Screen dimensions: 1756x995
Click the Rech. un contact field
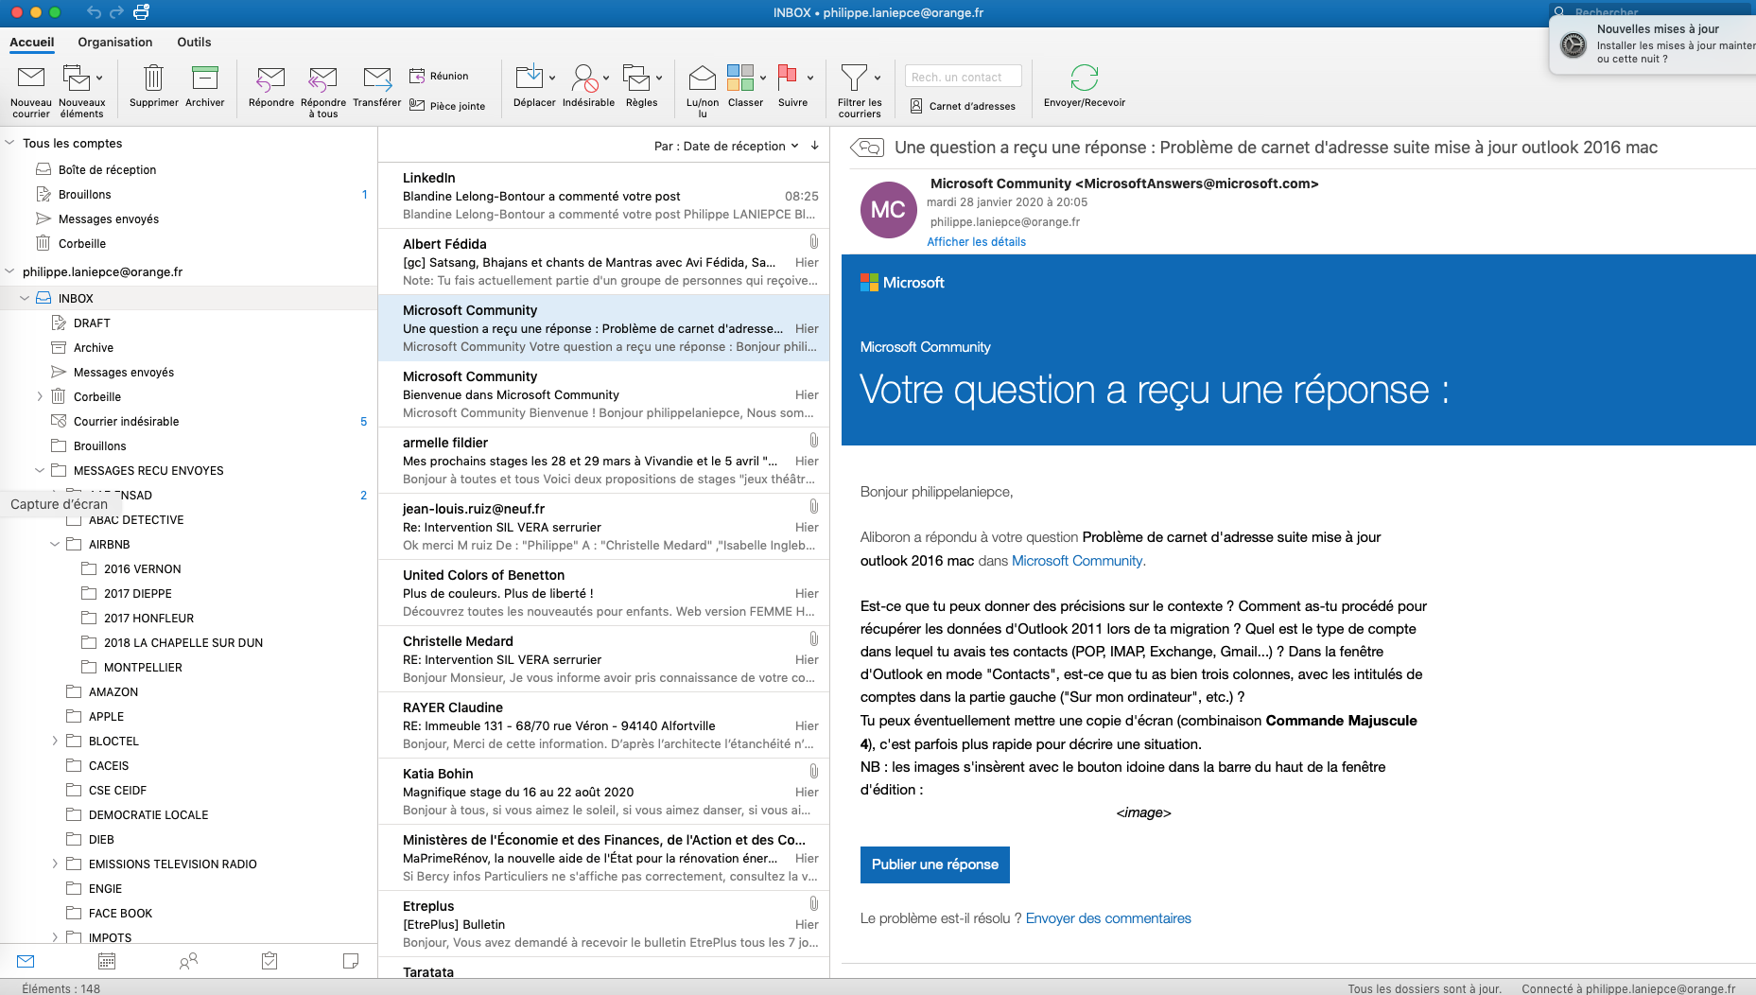pyautogui.click(x=963, y=77)
